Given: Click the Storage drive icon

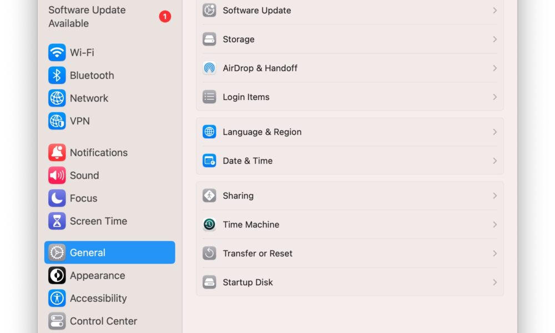Looking at the screenshot, I should [x=209, y=39].
